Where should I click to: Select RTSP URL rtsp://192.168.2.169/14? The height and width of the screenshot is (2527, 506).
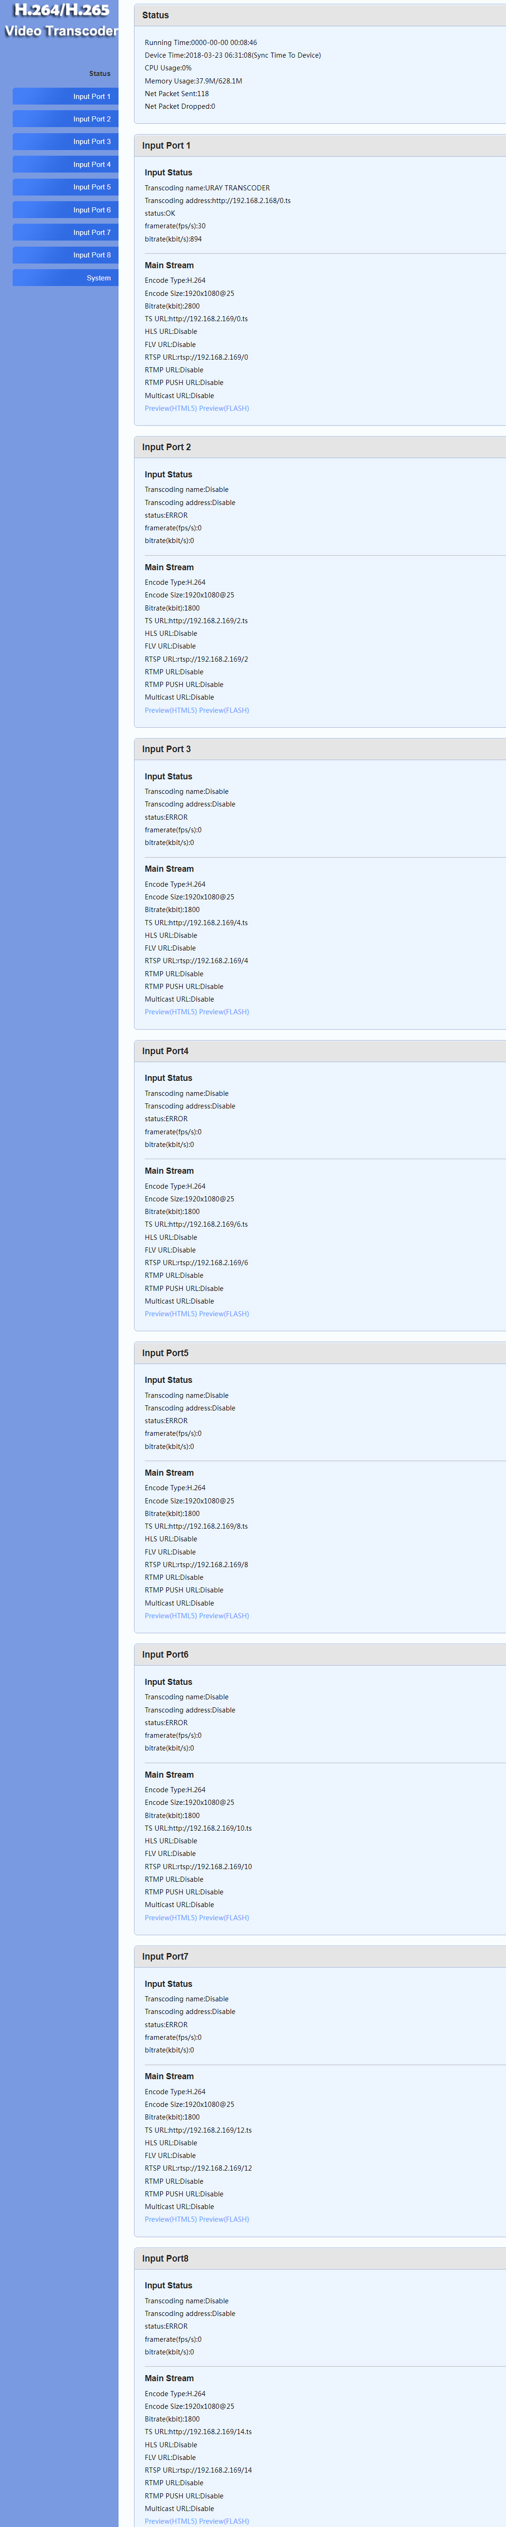click(x=198, y=2470)
